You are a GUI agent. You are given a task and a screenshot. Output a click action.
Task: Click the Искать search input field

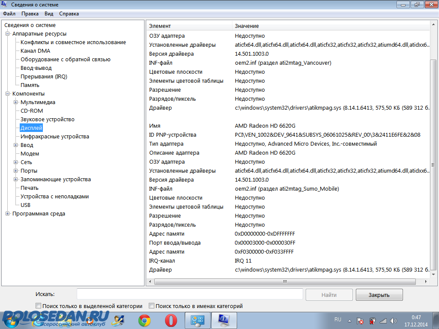[x=189, y=294]
